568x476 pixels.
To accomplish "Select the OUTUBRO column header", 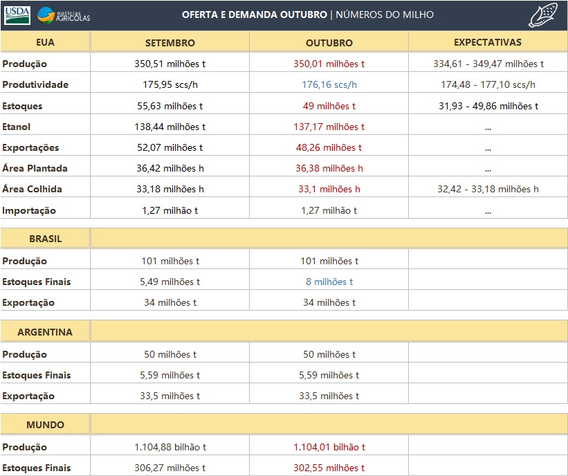I will tap(329, 42).
